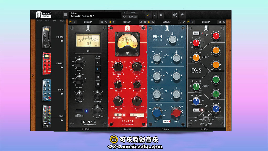
Task: Open the headphone monitor icon
Action: 175,15
